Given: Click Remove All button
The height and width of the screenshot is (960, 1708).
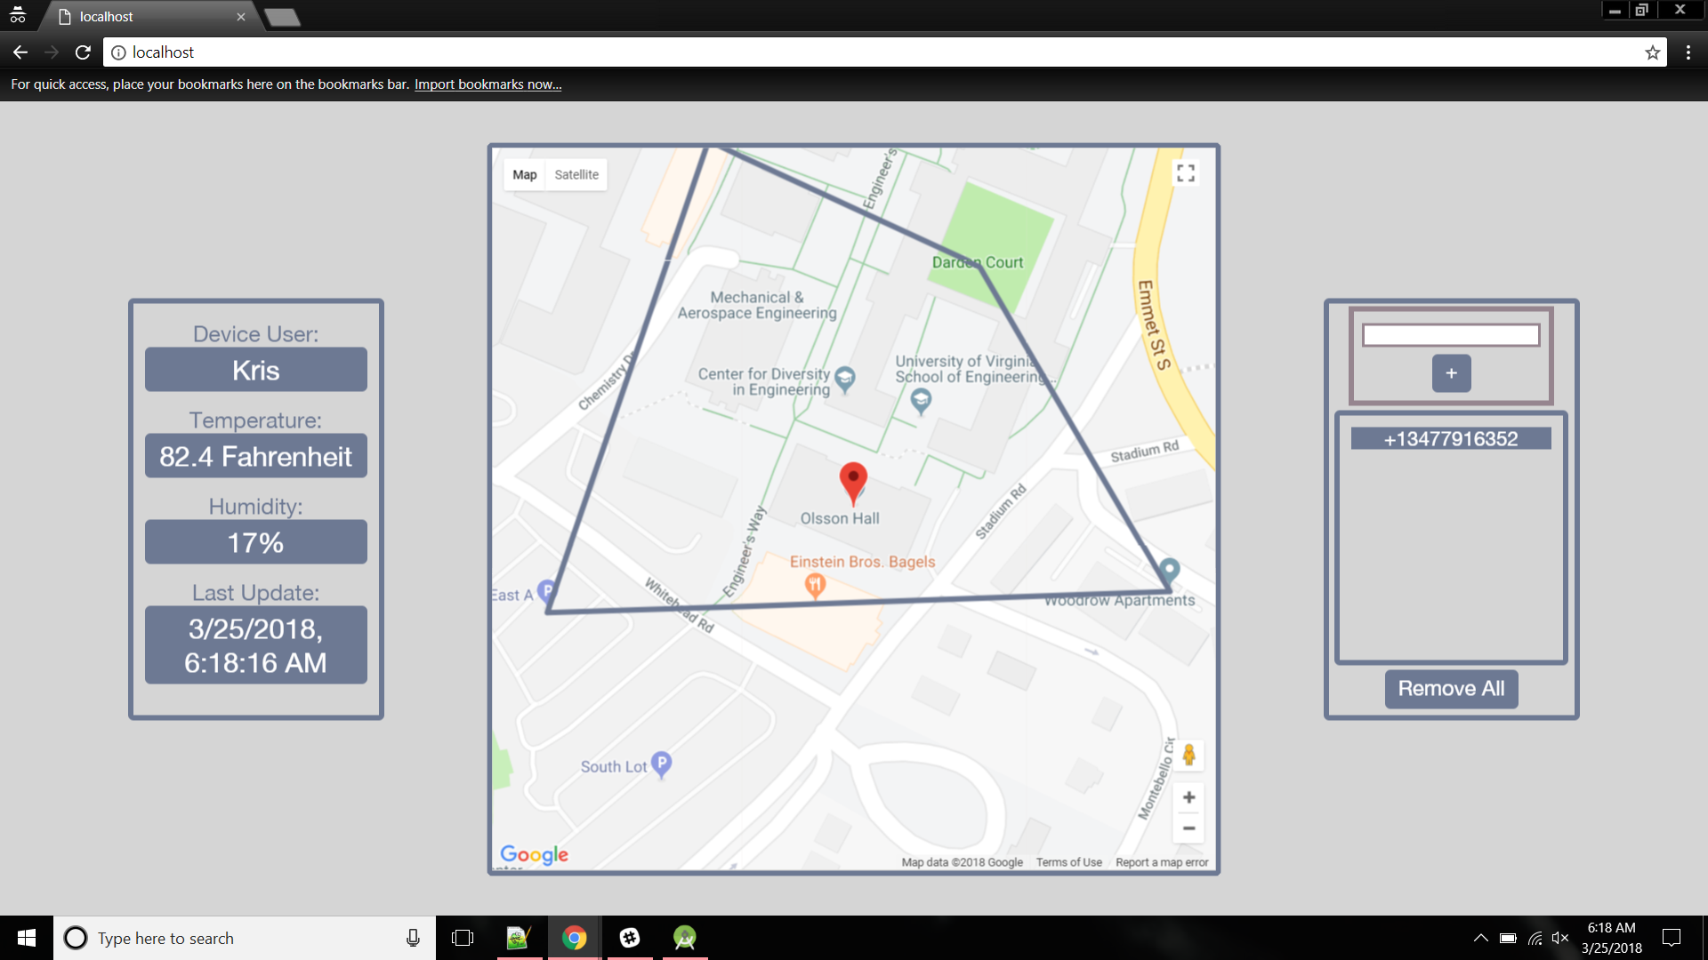Looking at the screenshot, I should (1451, 689).
